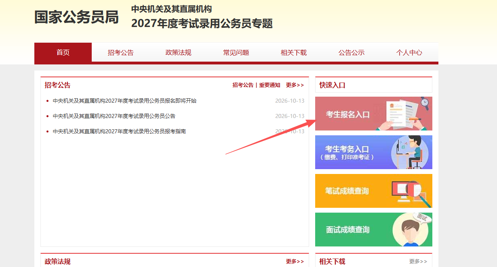Click the interviewee avatar on 面试成绩查询
Screen dimensions: 497x267
(x=411, y=230)
